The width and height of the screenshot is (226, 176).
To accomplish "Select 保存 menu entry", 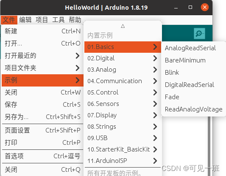I will (42, 105).
